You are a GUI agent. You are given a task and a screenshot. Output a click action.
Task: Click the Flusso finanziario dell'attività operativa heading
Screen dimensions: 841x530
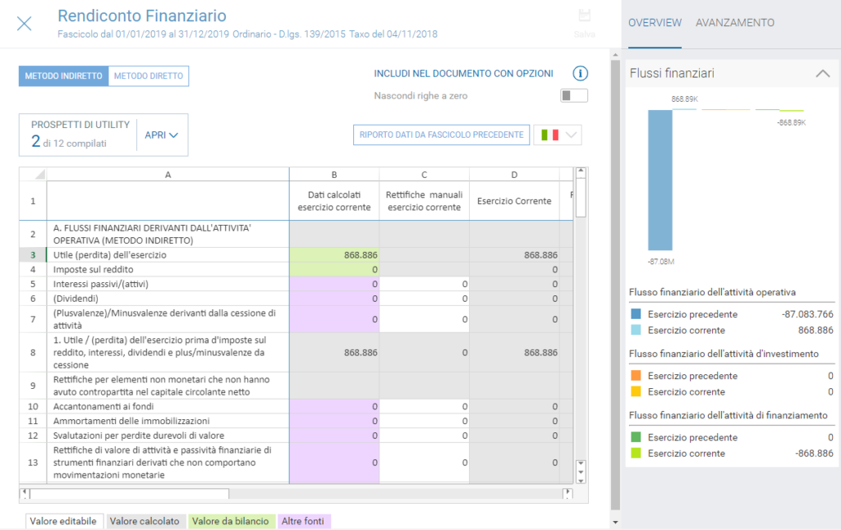point(712,292)
